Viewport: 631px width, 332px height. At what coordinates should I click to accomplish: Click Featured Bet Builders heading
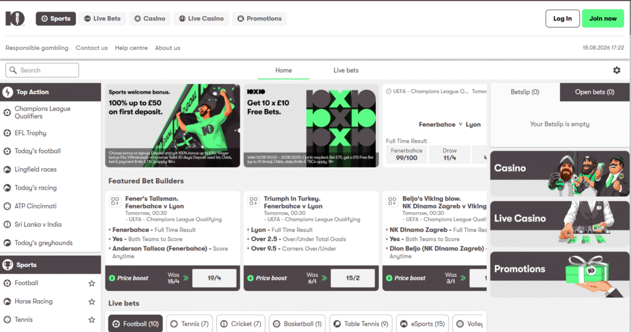click(146, 181)
